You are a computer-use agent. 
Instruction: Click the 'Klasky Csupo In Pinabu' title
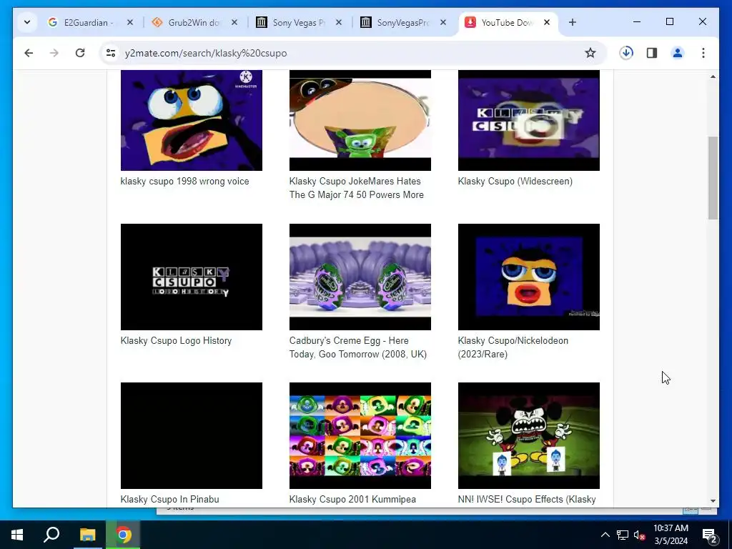pyautogui.click(x=170, y=499)
